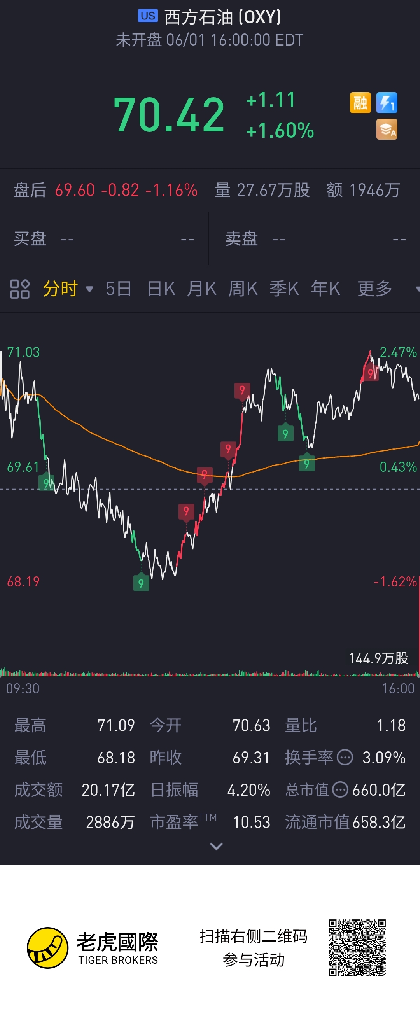Tap the info icon beside 换手率
The width and height of the screenshot is (420, 1031).
[x=345, y=757]
